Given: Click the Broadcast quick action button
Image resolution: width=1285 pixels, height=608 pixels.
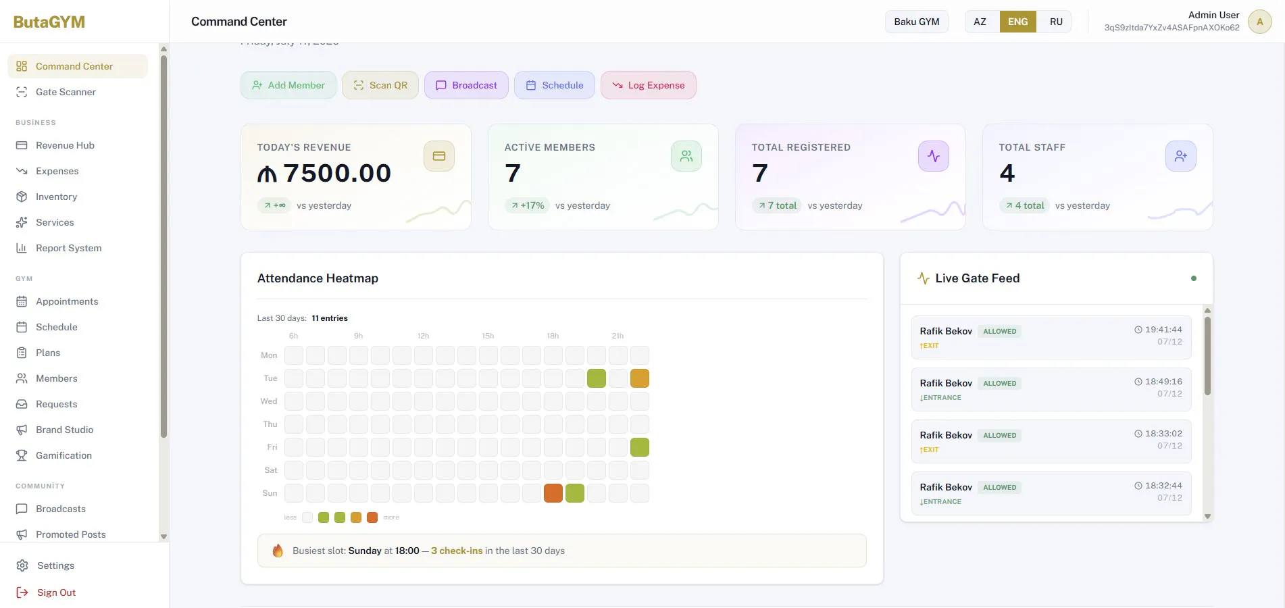Looking at the screenshot, I should pos(466,85).
